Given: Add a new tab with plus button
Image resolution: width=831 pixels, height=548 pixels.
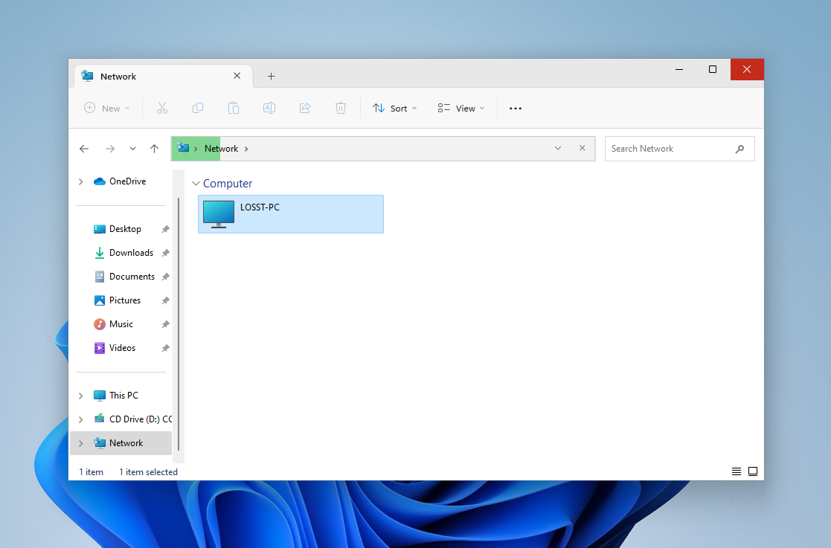Looking at the screenshot, I should pos(271,77).
